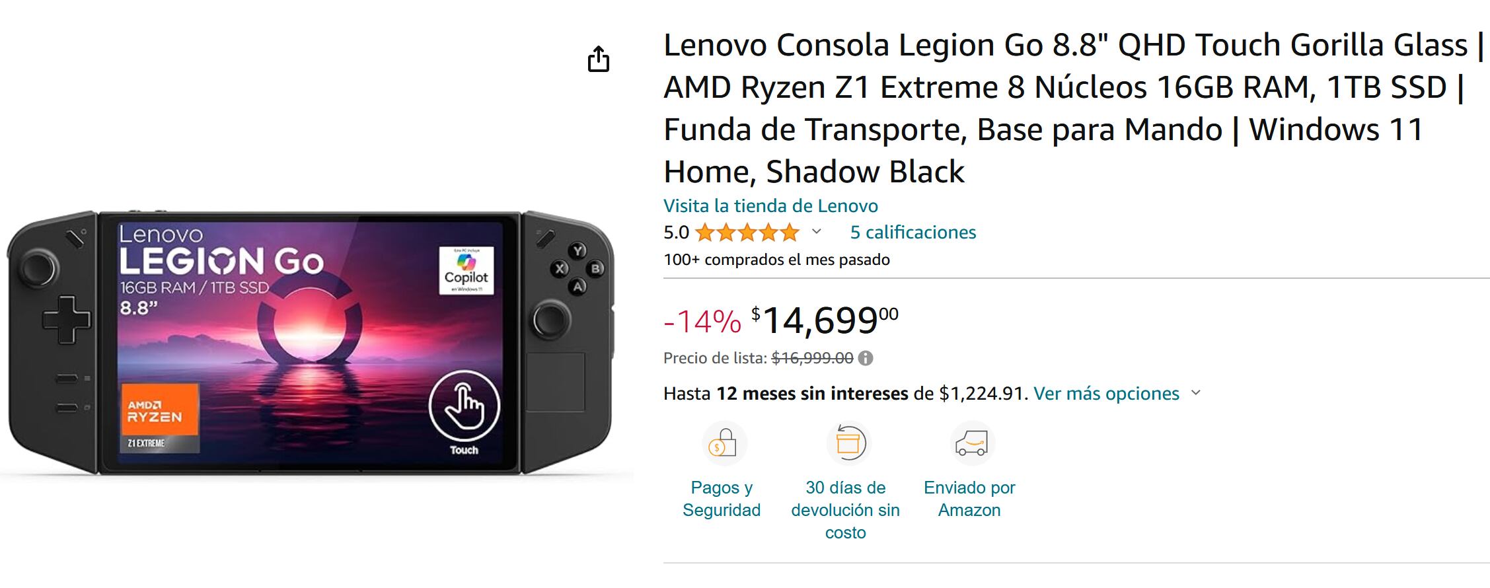Open the 30 días de devolución sin costo link
The image size is (1490, 588).
pos(845,510)
